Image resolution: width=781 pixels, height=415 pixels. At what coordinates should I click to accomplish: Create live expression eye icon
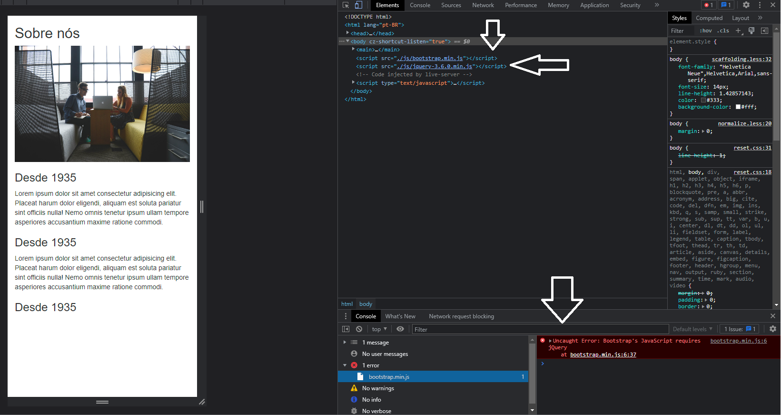tap(400, 329)
